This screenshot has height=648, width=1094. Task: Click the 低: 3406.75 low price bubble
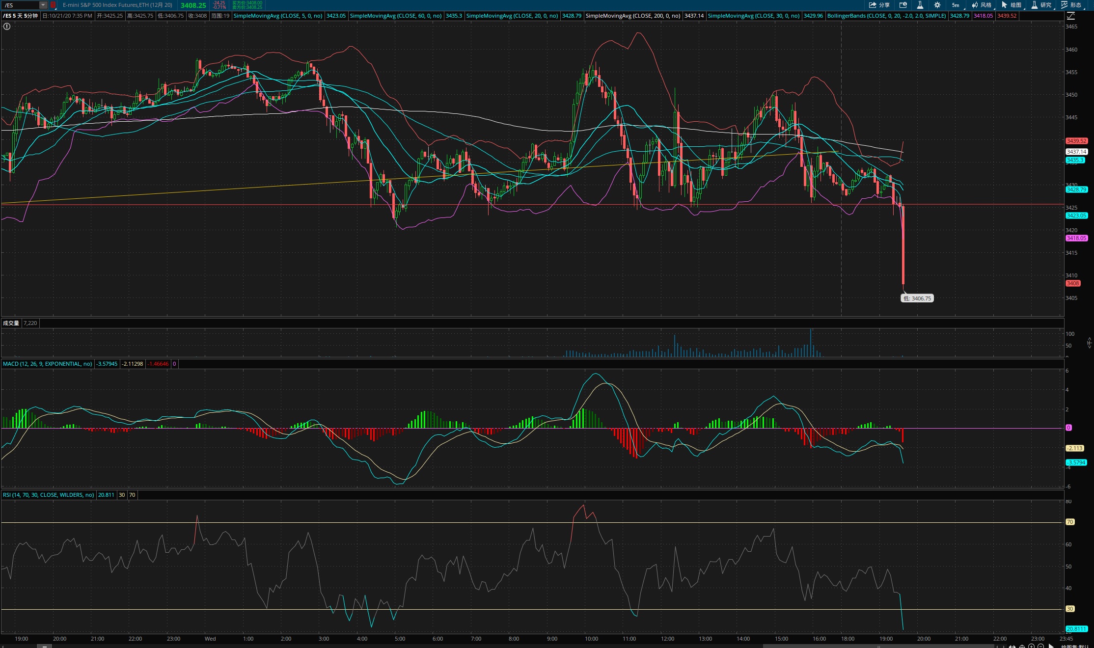click(917, 298)
